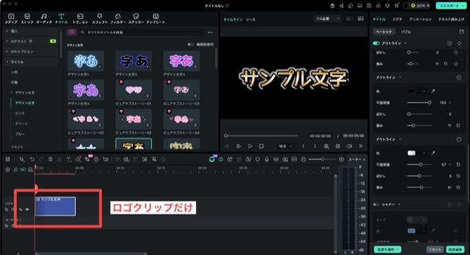Switch preview to ソース tab
The image size is (470, 255).
click(x=250, y=19)
